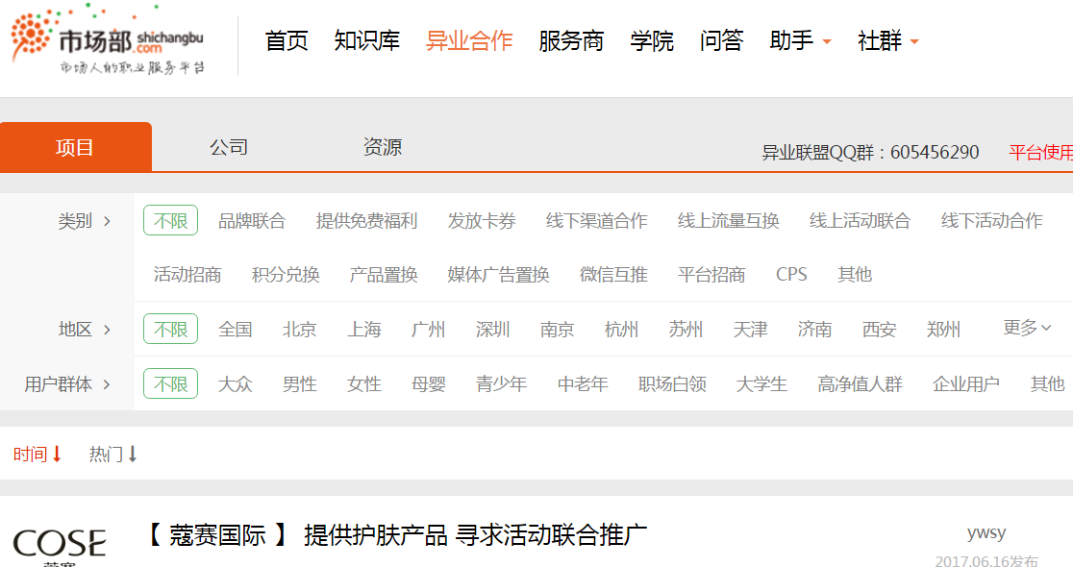
Task: Filter region by 北京
Action: pyautogui.click(x=299, y=330)
